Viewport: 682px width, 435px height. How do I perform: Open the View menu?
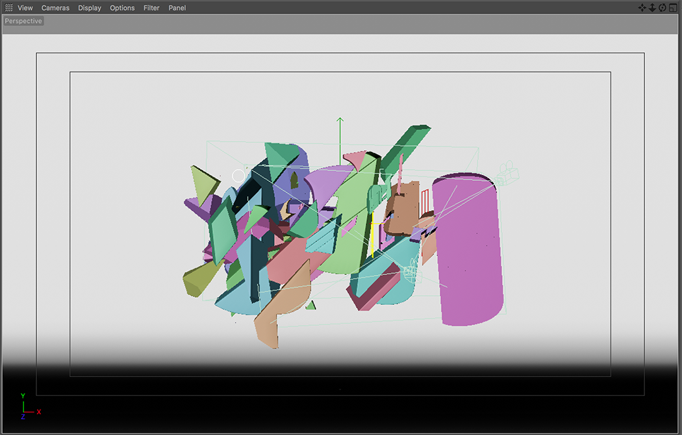[x=25, y=8]
